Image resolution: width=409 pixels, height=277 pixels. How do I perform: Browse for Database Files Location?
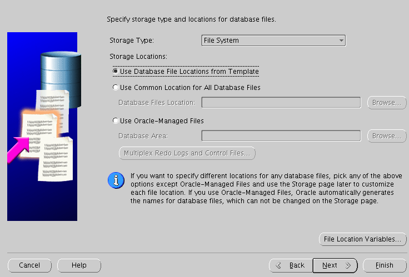click(x=387, y=102)
